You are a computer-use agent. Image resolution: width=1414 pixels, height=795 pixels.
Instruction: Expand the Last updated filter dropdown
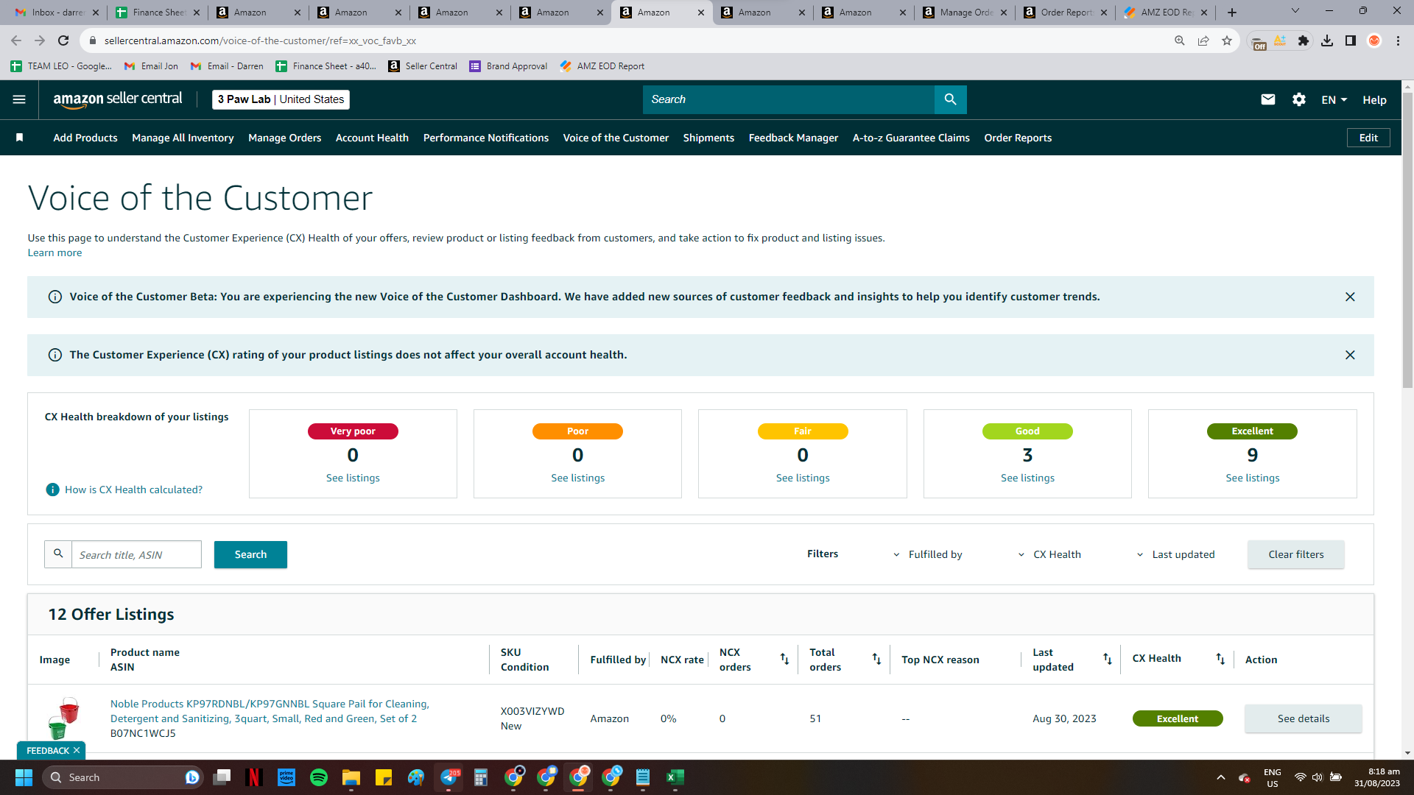click(1175, 554)
